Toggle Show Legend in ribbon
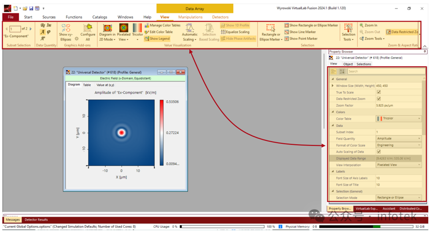The height and width of the screenshot is (233, 430). point(157,39)
